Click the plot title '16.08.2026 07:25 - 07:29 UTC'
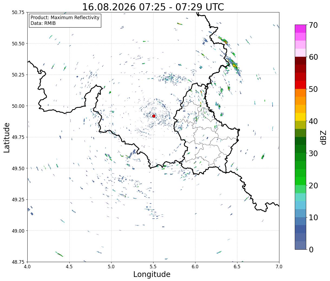This screenshot has height=281, width=330. [x=153, y=7]
